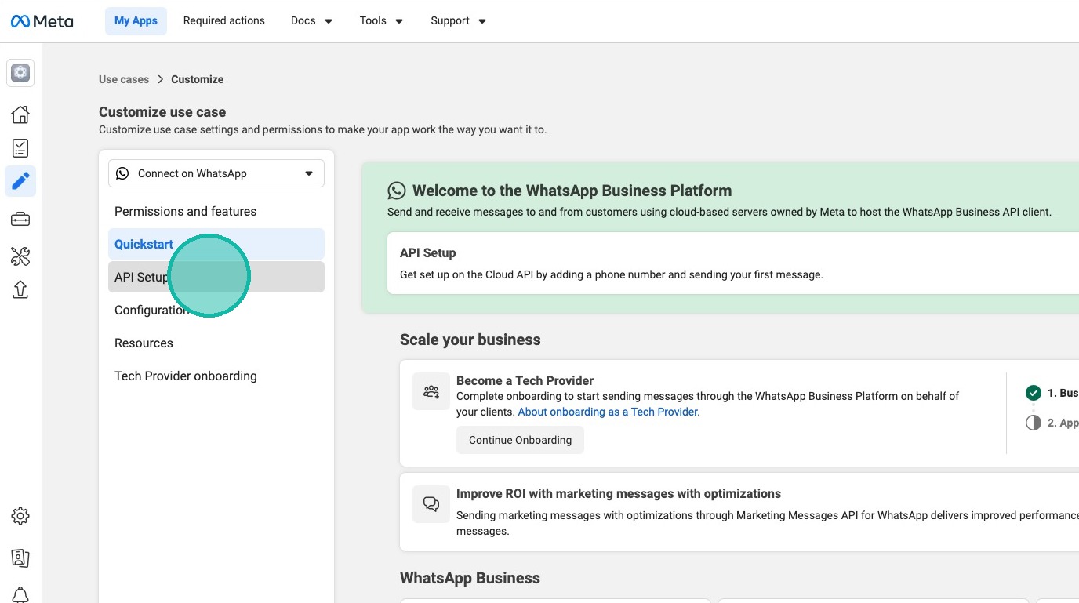This screenshot has width=1079, height=603.
Task: Switch to the My Apps tab
Action: pos(136,21)
